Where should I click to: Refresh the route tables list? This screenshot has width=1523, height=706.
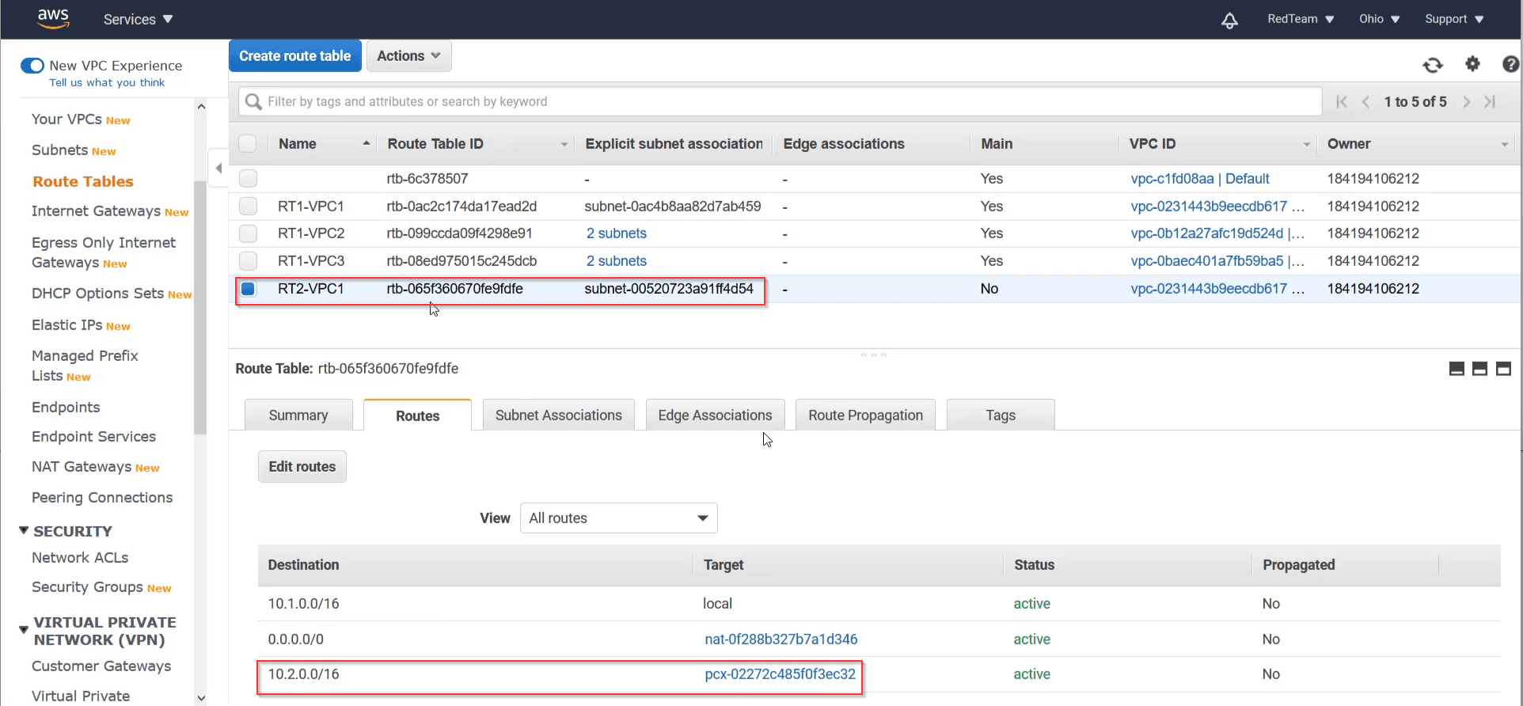click(1432, 65)
